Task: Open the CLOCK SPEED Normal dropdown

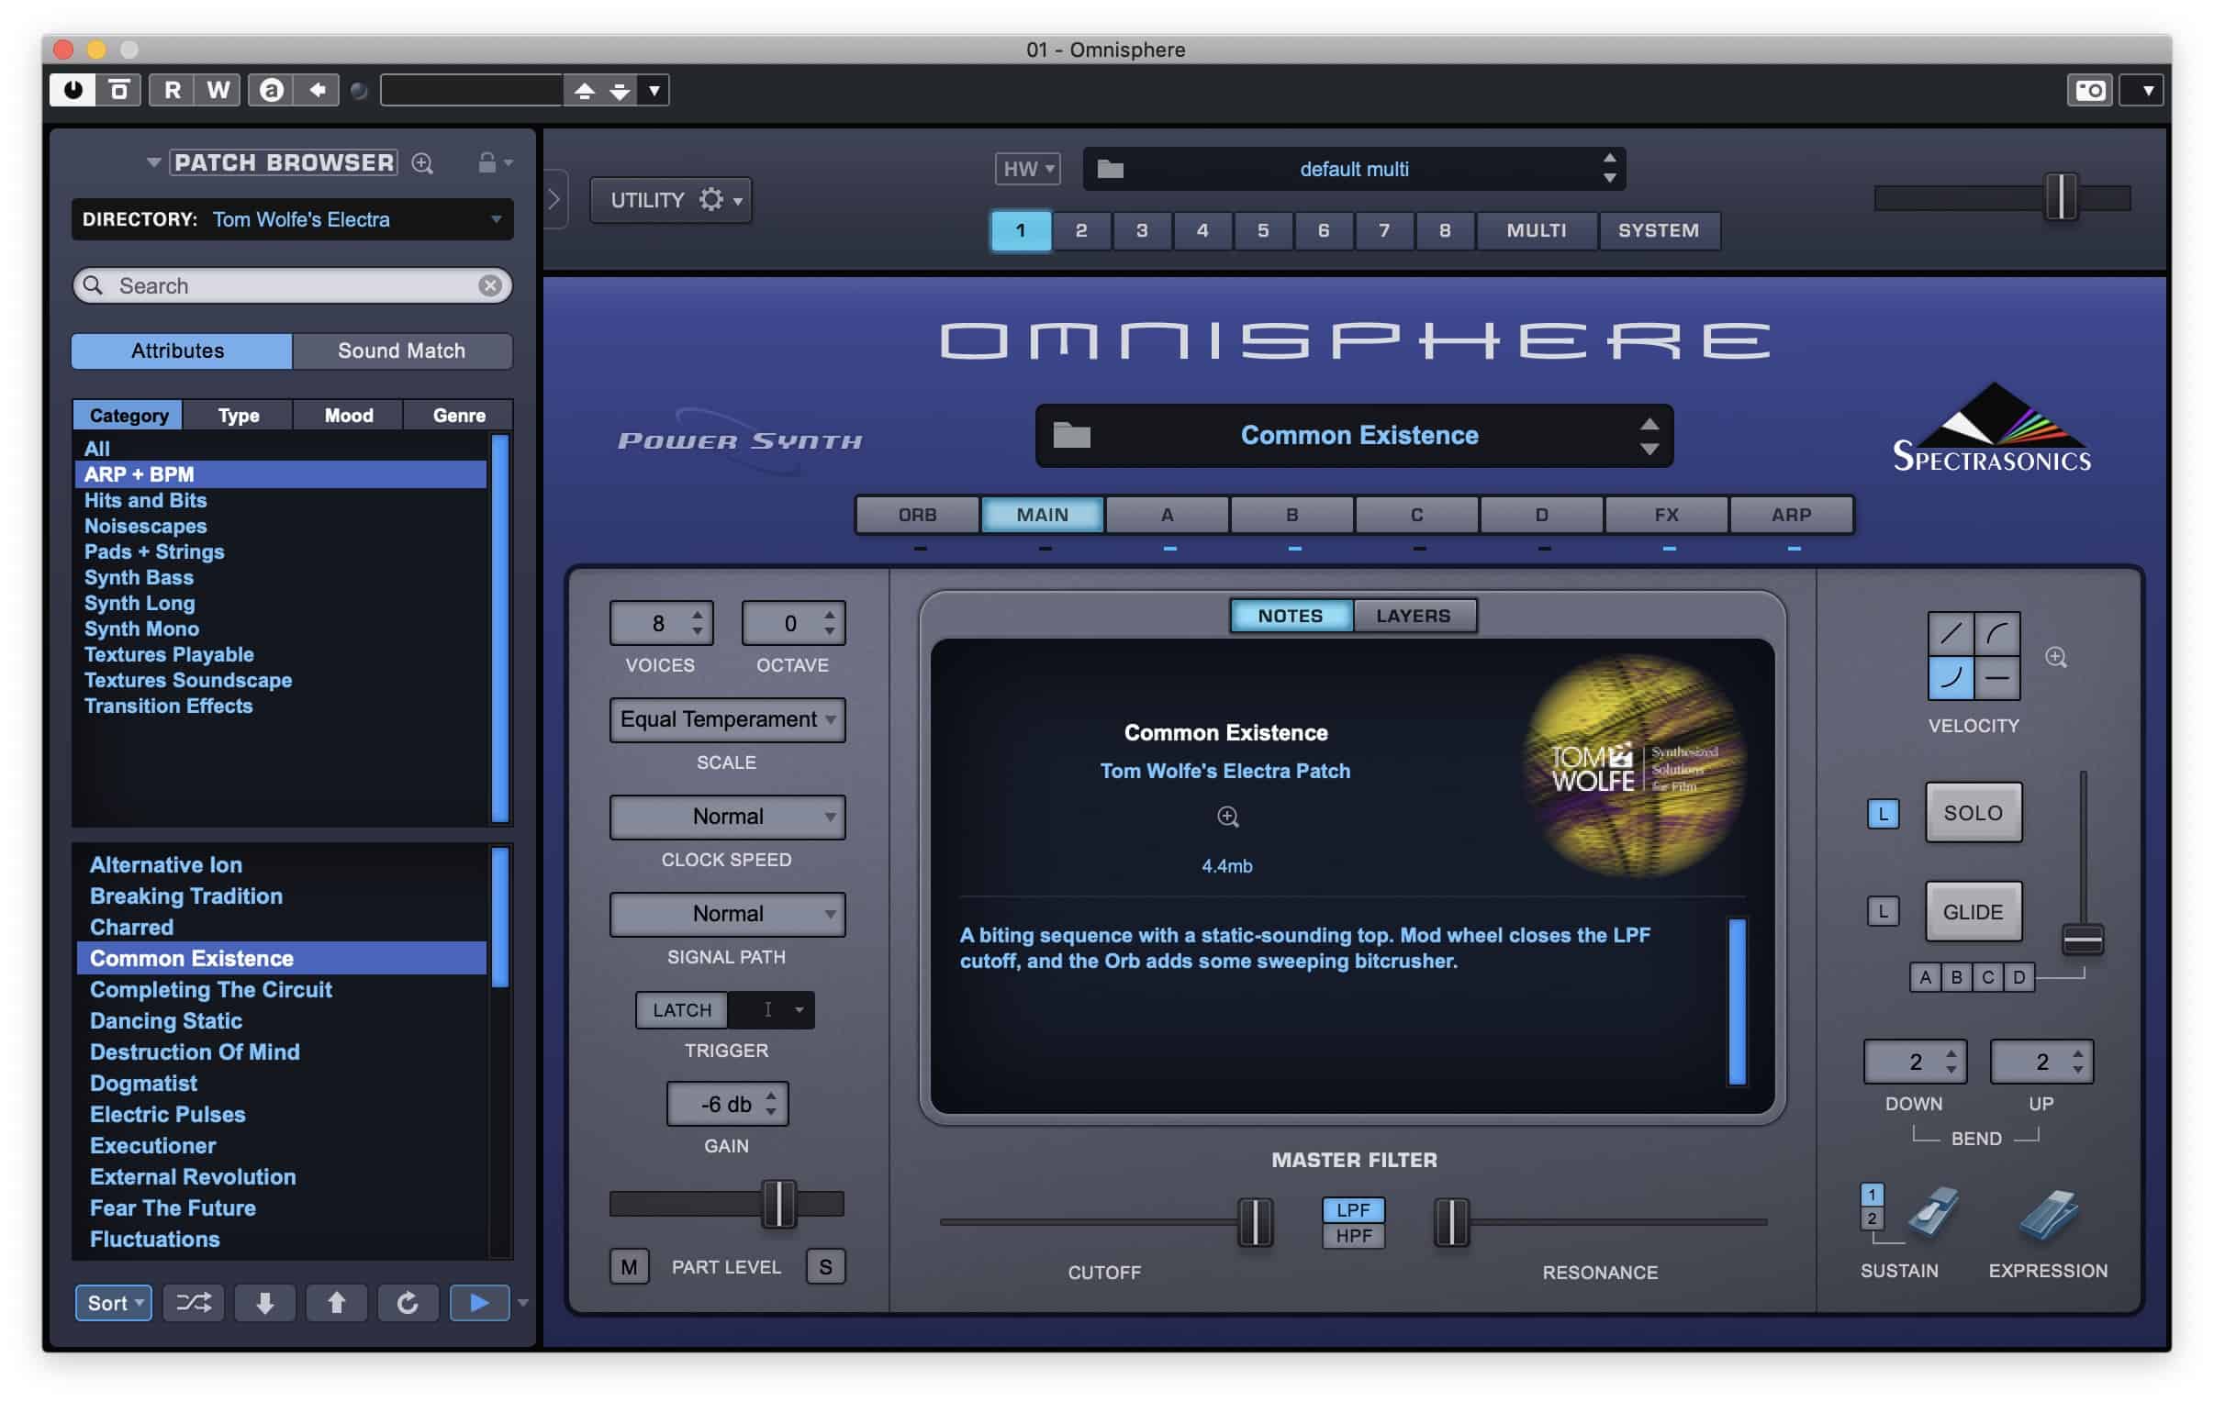Action: pos(727,817)
